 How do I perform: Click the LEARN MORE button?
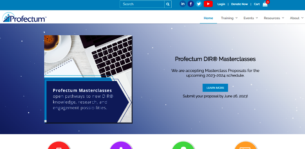point(215,88)
